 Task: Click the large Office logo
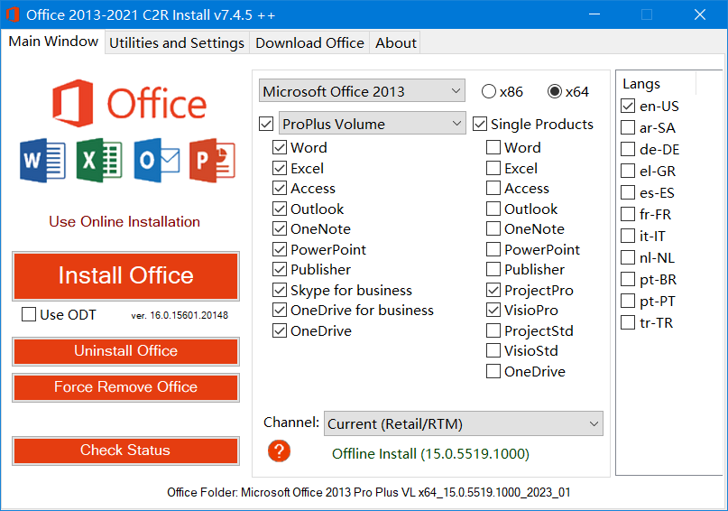tap(130, 103)
